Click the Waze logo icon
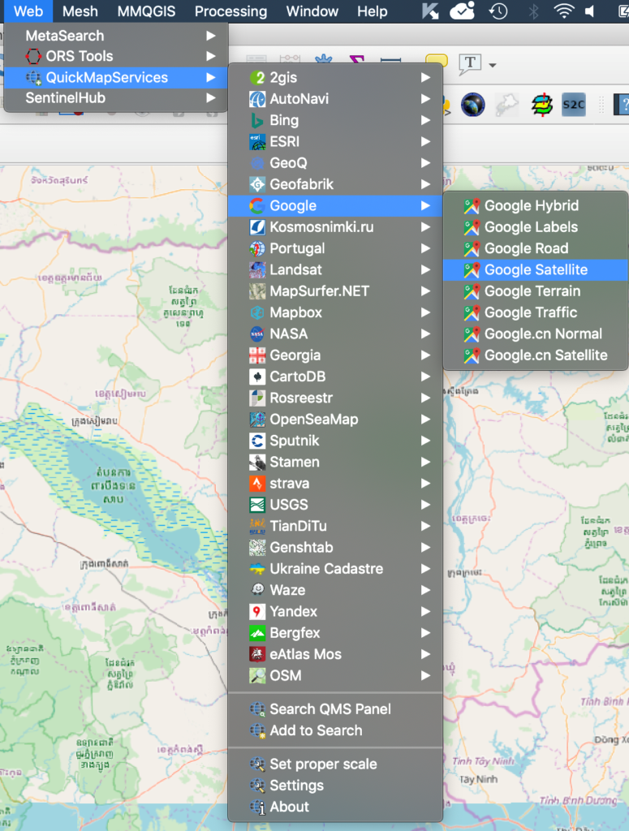The width and height of the screenshot is (629, 831). [257, 590]
